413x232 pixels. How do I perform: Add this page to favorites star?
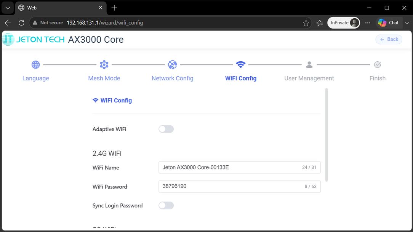[306, 23]
